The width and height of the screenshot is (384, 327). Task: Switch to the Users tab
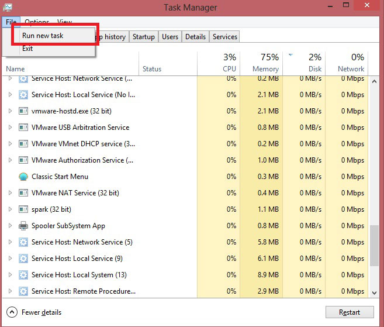[x=170, y=37]
